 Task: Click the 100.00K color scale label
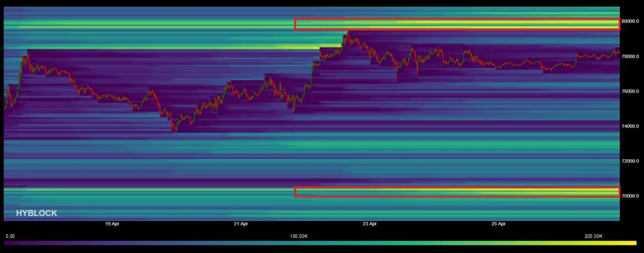[x=298, y=236]
